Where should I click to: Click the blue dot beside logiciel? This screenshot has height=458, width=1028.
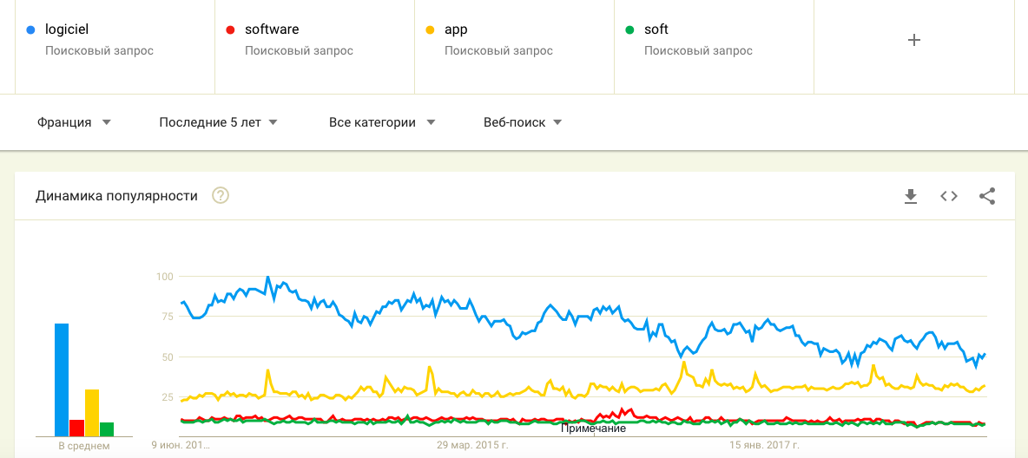coord(30,30)
